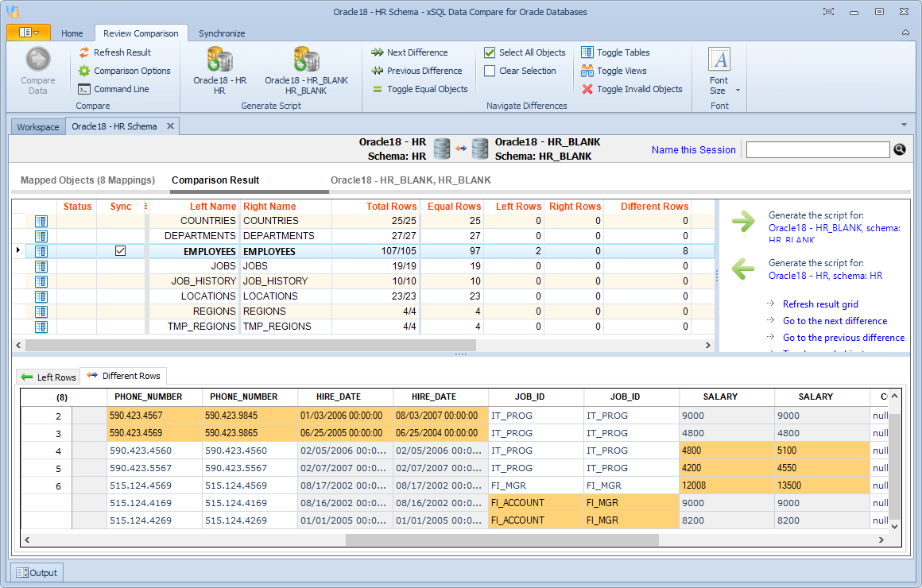This screenshot has height=588, width=922.
Task: Click the Toggle Invalid Objects icon
Action: click(588, 88)
